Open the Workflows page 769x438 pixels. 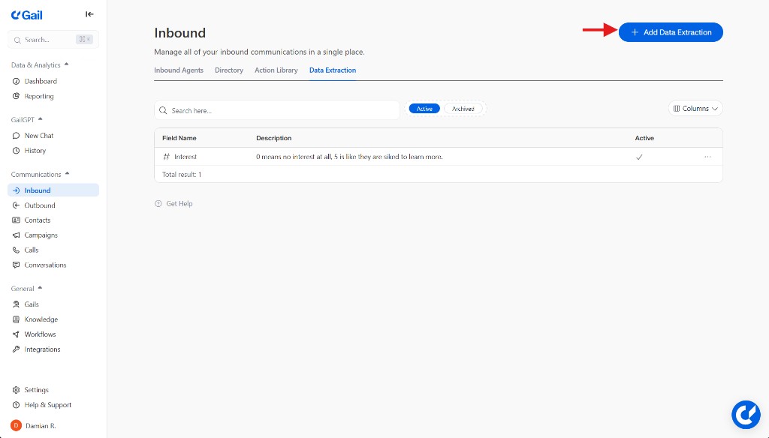pos(40,334)
